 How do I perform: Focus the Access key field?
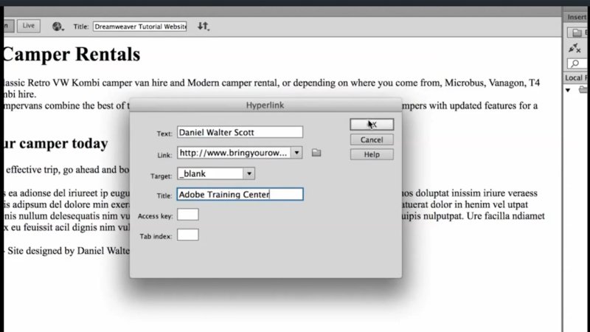click(188, 215)
